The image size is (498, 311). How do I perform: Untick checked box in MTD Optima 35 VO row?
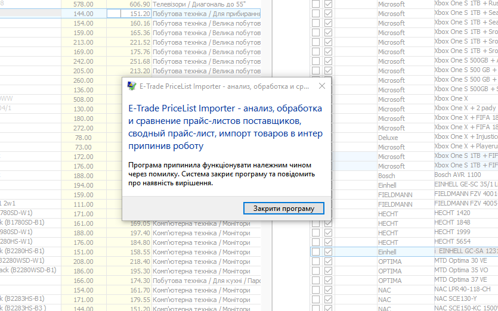(329, 270)
